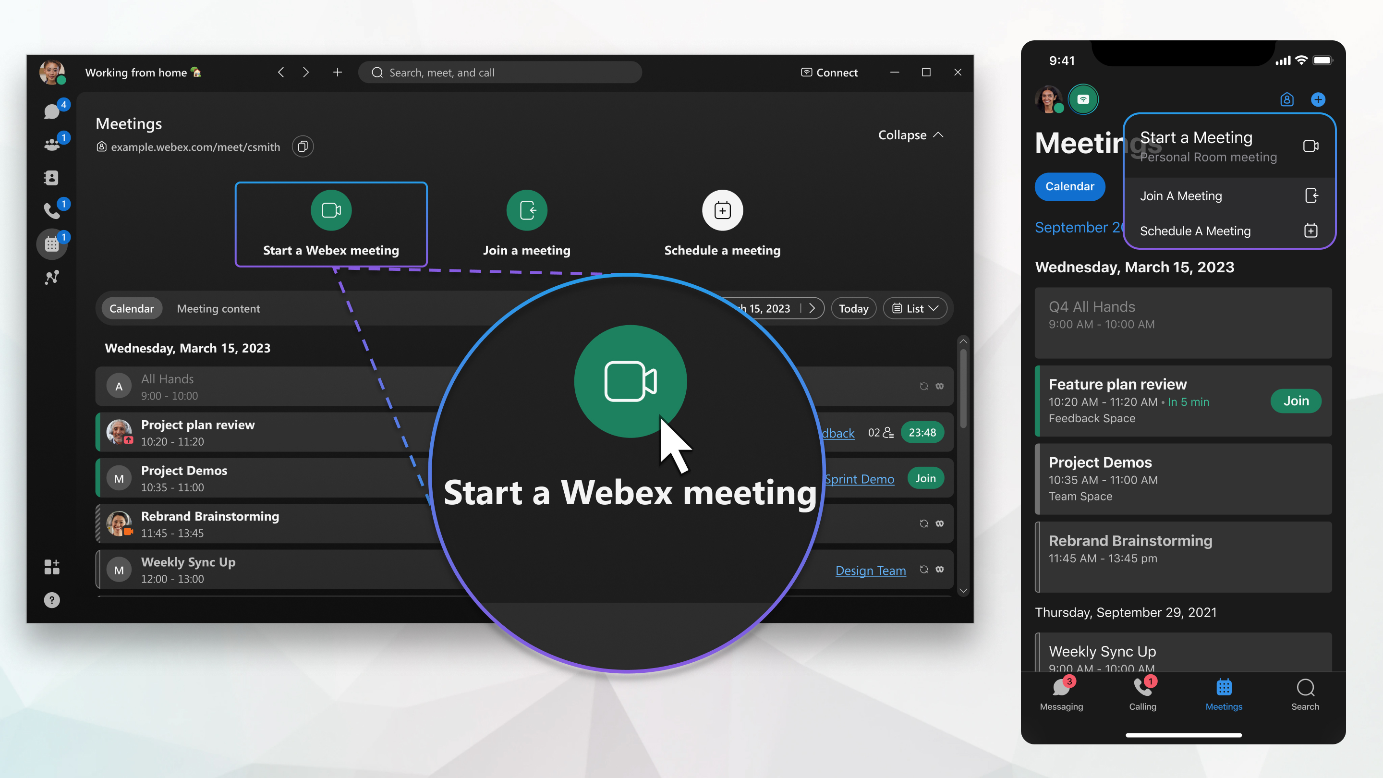
Task: Toggle the Connect button in toolbar
Action: coord(827,72)
